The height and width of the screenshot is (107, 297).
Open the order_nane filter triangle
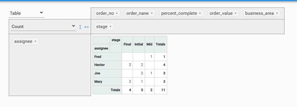(151, 13)
